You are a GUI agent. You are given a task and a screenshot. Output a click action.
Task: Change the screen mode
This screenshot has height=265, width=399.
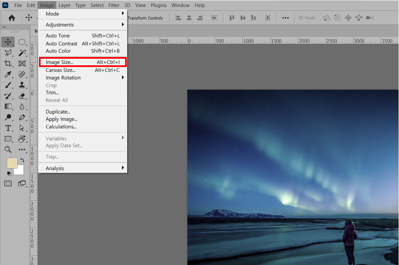click(x=22, y=184)
